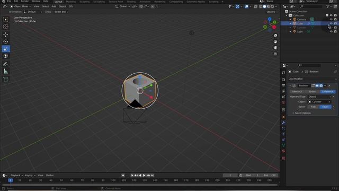This screenshot has height=191, width=339.
Task: Select the Add Cube tool
Action: [6, 79]
